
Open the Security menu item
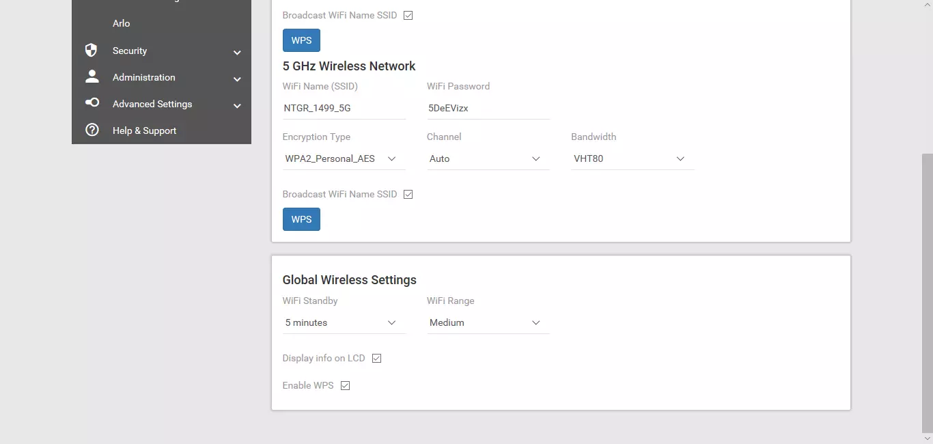(161, 51)
